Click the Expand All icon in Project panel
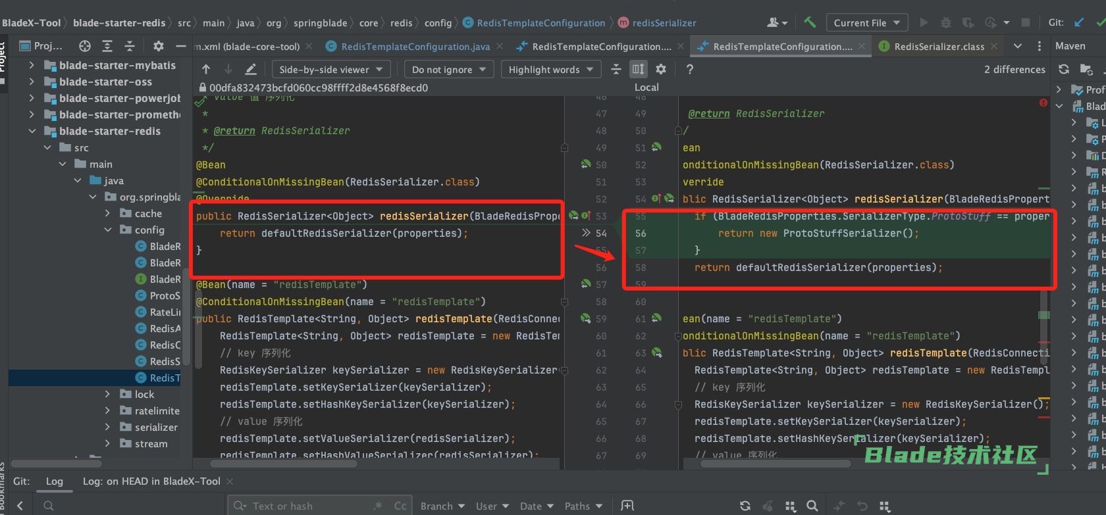1106x515 pixels. click(107, 46)
